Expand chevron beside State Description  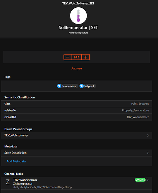tap(148, 153)
